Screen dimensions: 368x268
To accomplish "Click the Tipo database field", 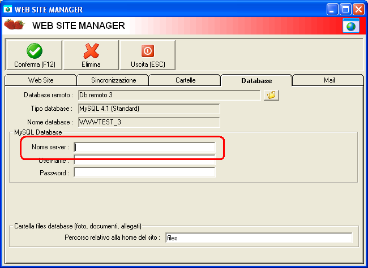I will pyautogui.click(x=149, y=109).
